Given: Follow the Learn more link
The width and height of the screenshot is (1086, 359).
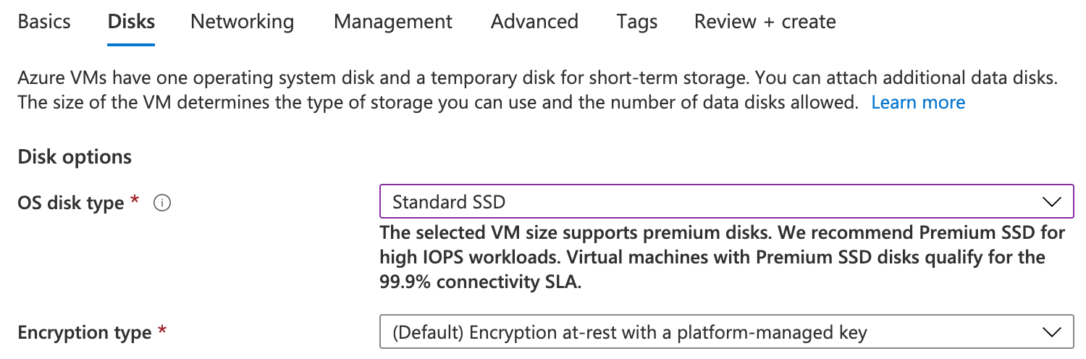Looking at the screenshot, I should point(917,103).
